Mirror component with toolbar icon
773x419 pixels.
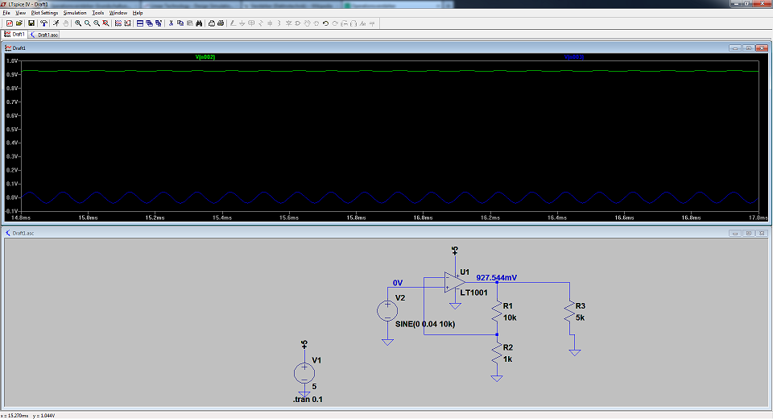pyautogui.click(x=353, y=23)
